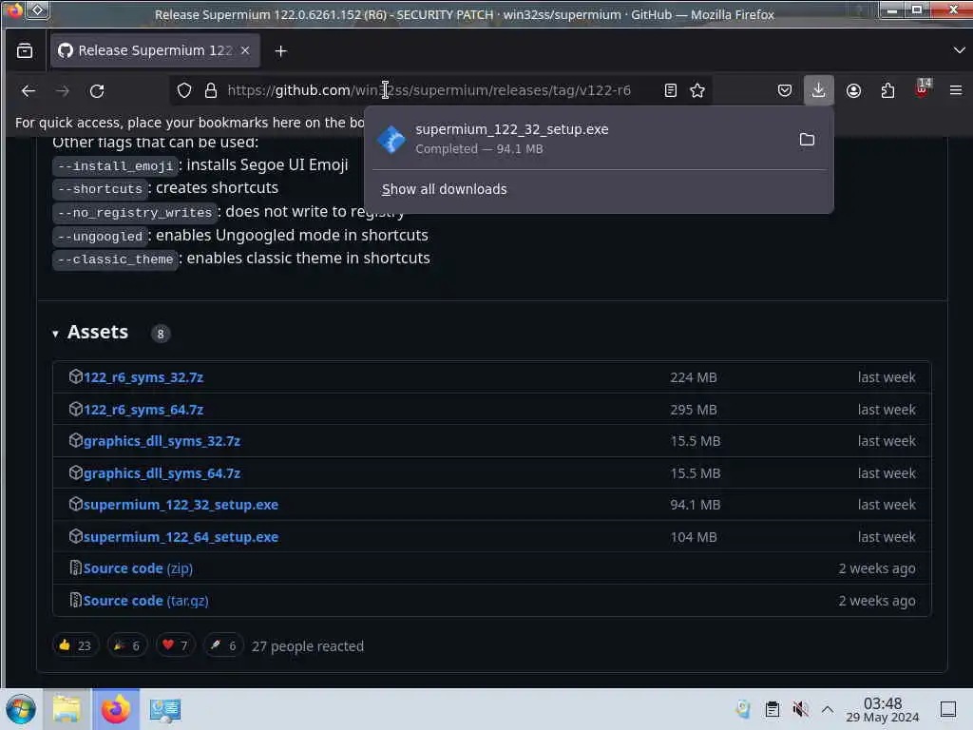Screen dimensions: 973x730
Task: Toggle the party popper reaction 6
Action: (126, 645)
